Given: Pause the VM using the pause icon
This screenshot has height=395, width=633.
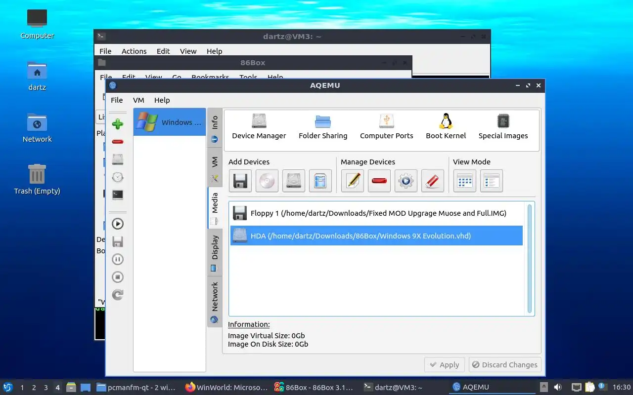Looking at the screenshot, I should click(x=118, y=259).
